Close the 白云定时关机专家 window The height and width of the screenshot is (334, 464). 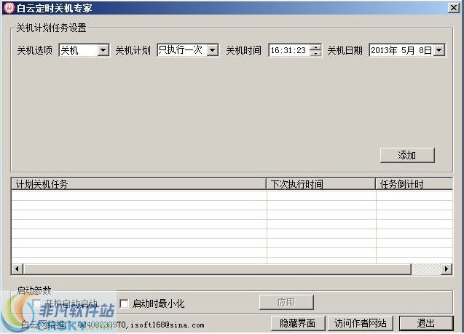pos(453,7)
